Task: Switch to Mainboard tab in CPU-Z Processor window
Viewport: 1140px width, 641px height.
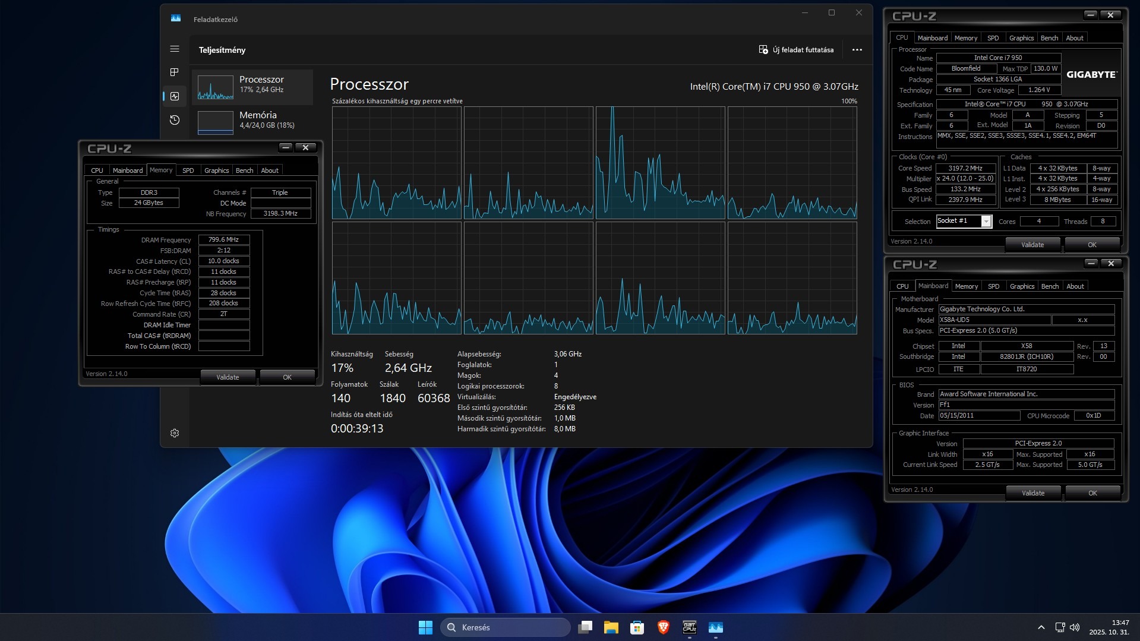Action: tap(932, 38)
